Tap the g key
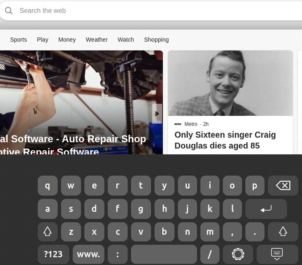The height and width of the screenshot is (265, 302). coord(141,209)
